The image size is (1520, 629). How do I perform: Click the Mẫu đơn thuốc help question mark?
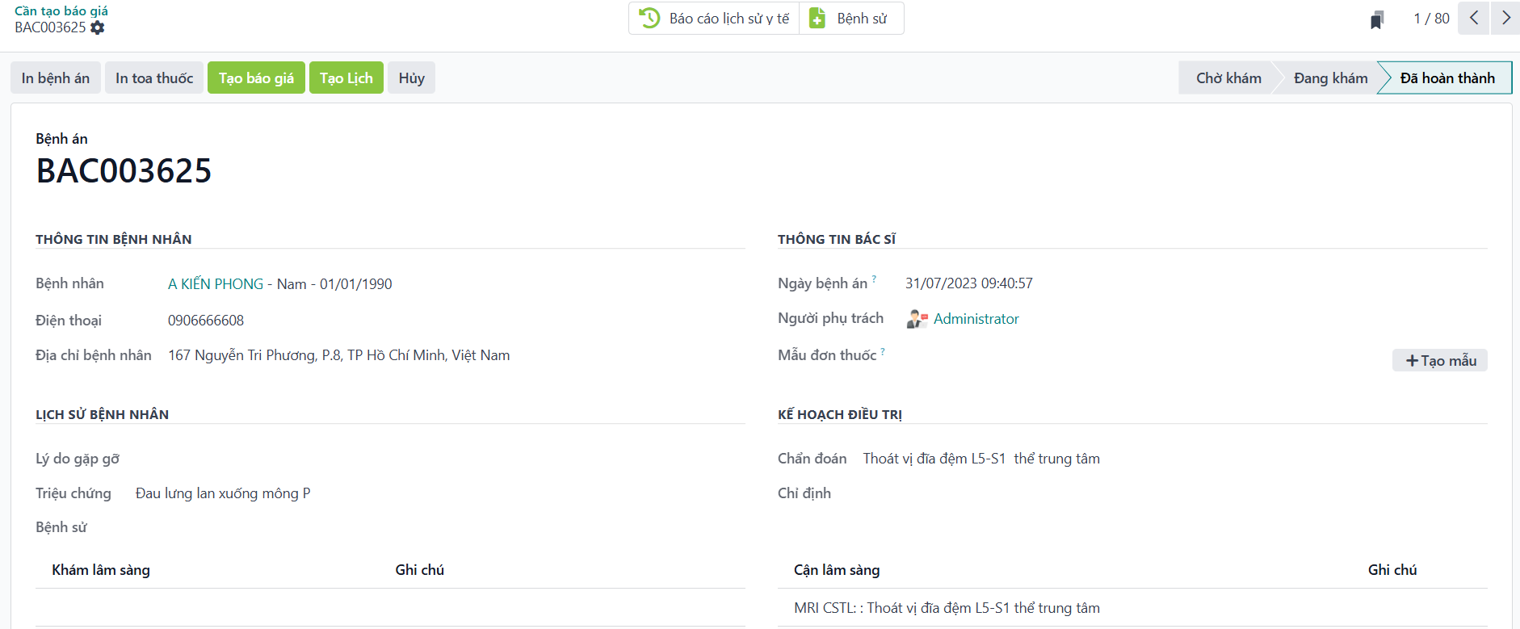click(883, 351)
